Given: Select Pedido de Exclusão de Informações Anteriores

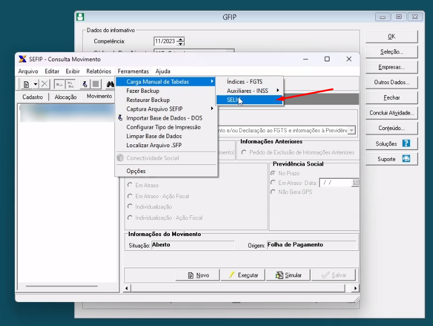Looking at the screenshot, I should coord(244,152).
